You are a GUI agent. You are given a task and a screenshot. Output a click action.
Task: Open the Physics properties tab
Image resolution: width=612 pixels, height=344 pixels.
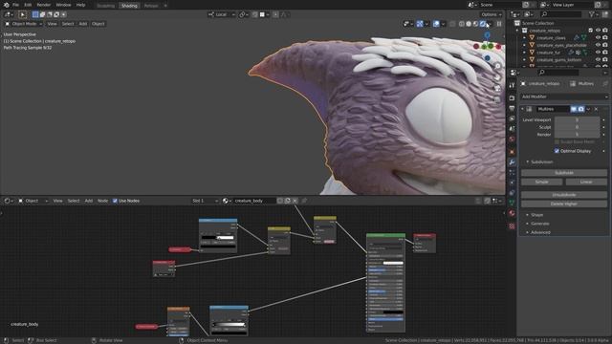[x=512, y=183]
